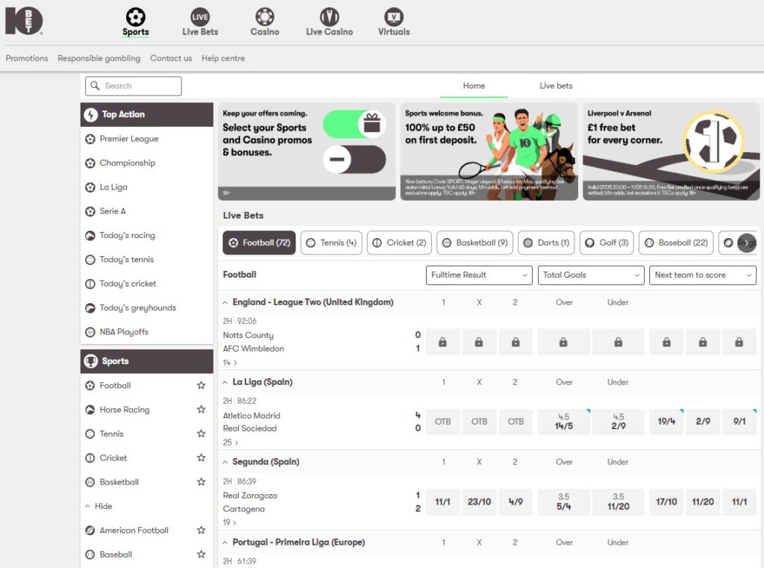This screenshot has width=764, height=568.
Task: Expand 14 more markets for Notts County
Action: pos(230,363)
